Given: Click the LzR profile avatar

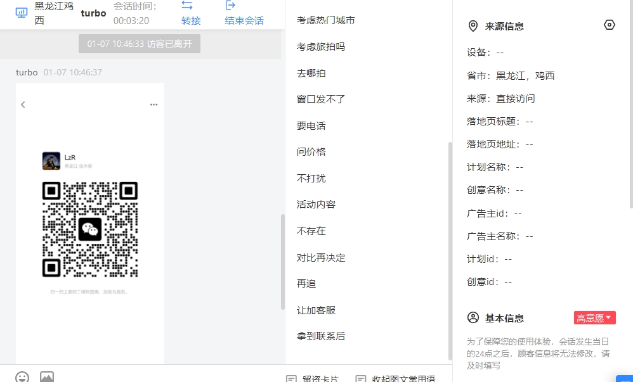Looking at the screenshot, I should pyautogui.click(x=51, y=161).
